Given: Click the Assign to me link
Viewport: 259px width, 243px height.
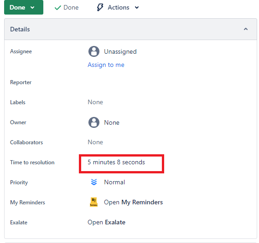Looking at the screenshot, I should pyautogui.click(x=106, y=65).
